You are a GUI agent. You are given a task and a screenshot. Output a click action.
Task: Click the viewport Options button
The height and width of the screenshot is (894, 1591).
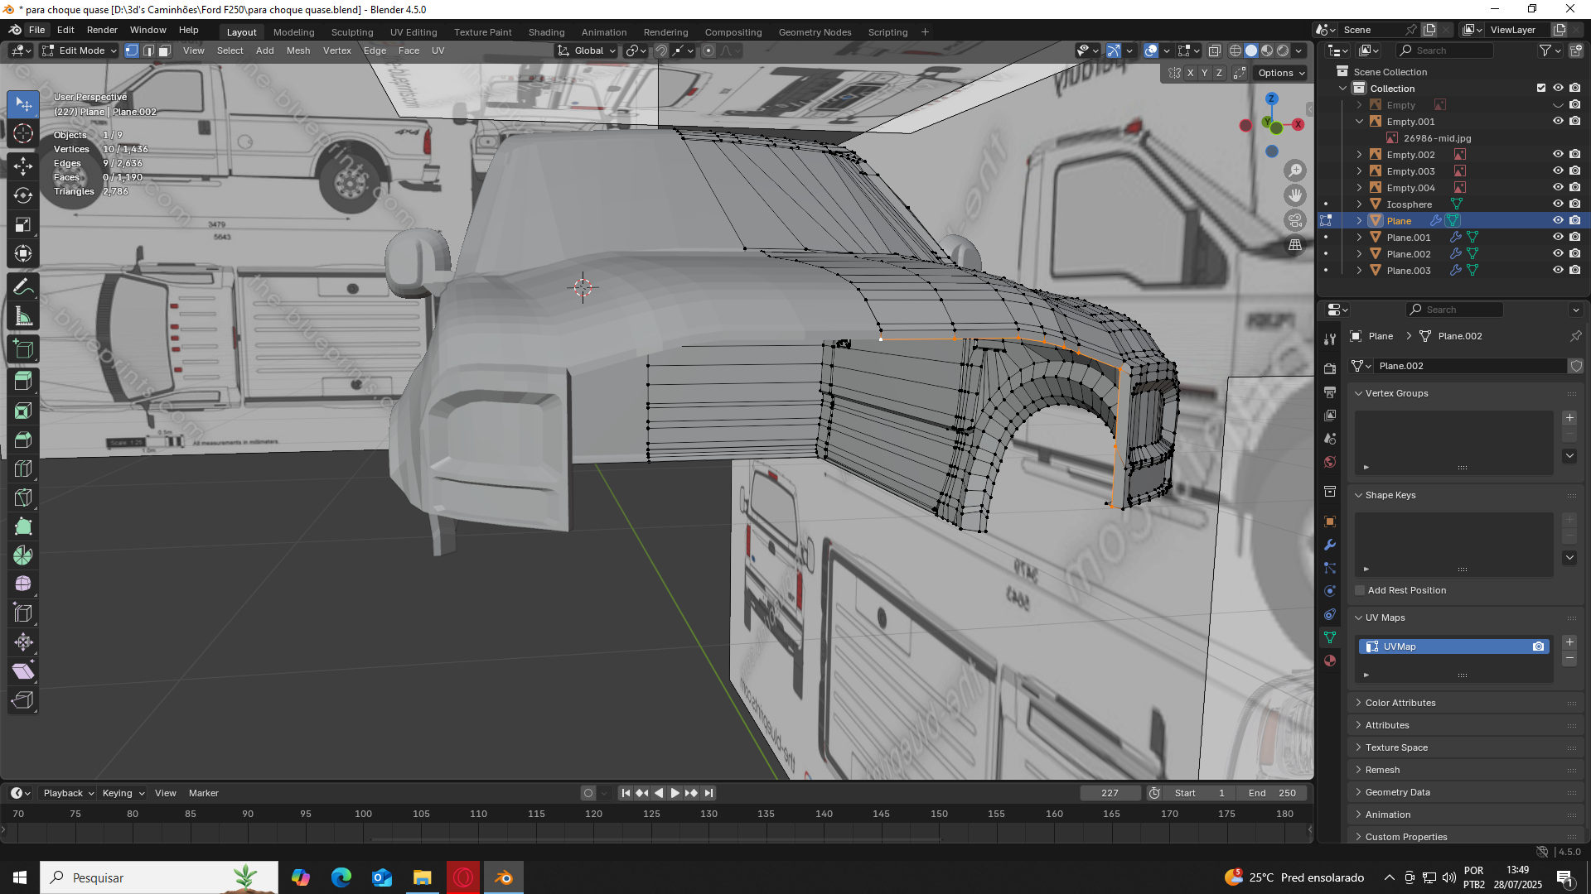pyautogui.click(x=1281, y=73)
